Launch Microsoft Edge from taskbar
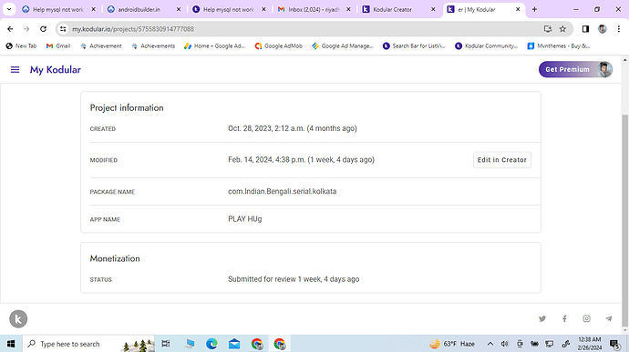This screenshot has height=352, width=629. coord(211,344)
